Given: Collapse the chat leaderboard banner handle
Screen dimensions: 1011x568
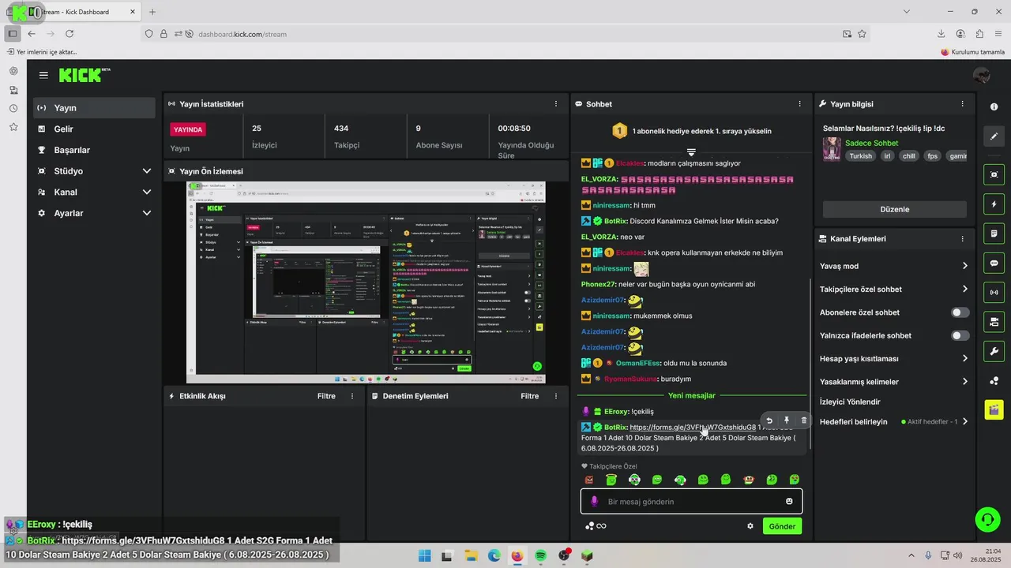Looking at the screenshot, I should coord(691,151).
